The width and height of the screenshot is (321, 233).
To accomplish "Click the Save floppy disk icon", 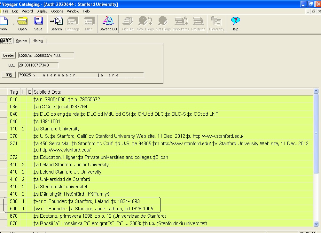I will pos(38,21).
